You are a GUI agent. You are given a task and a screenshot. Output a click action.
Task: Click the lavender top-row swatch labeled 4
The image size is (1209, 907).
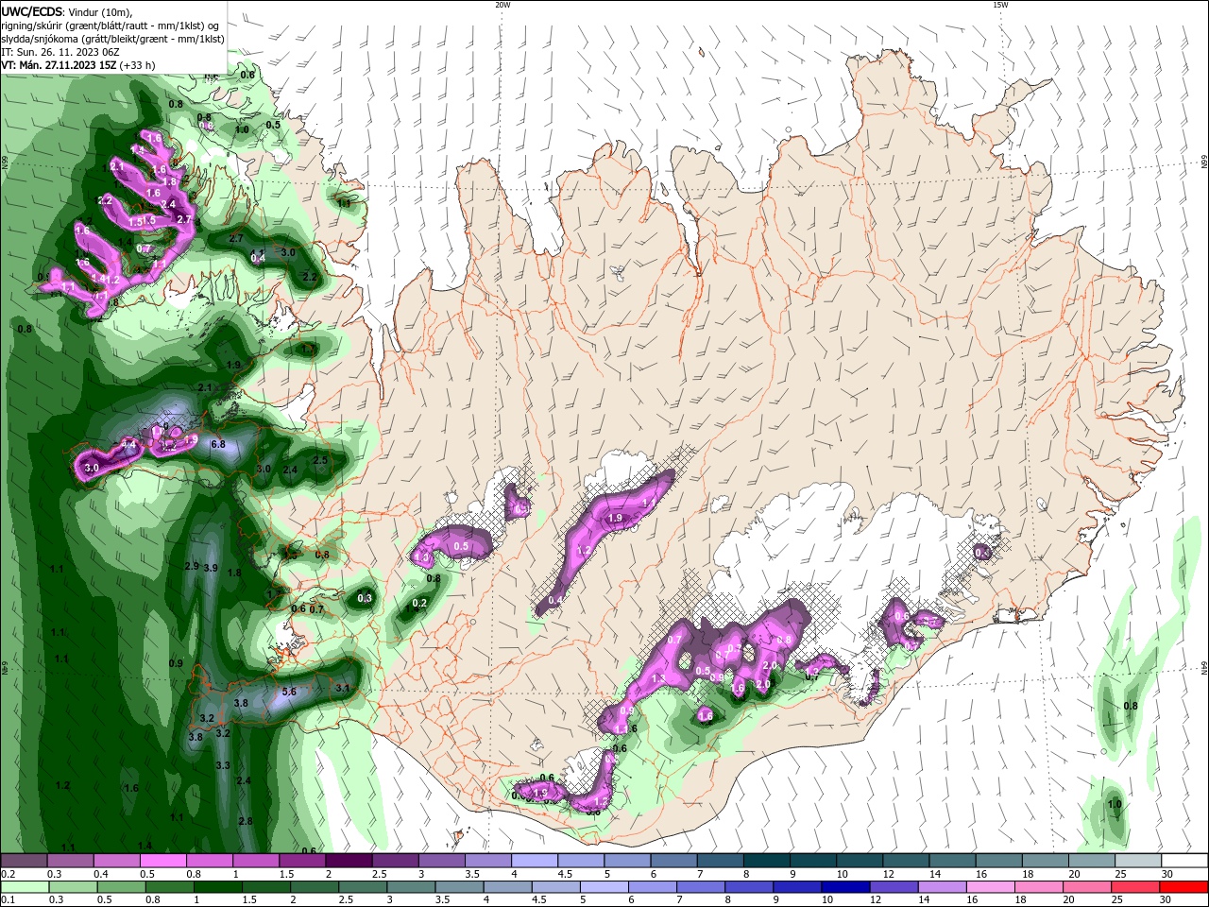pyautogui.click(x=535, y=861)
